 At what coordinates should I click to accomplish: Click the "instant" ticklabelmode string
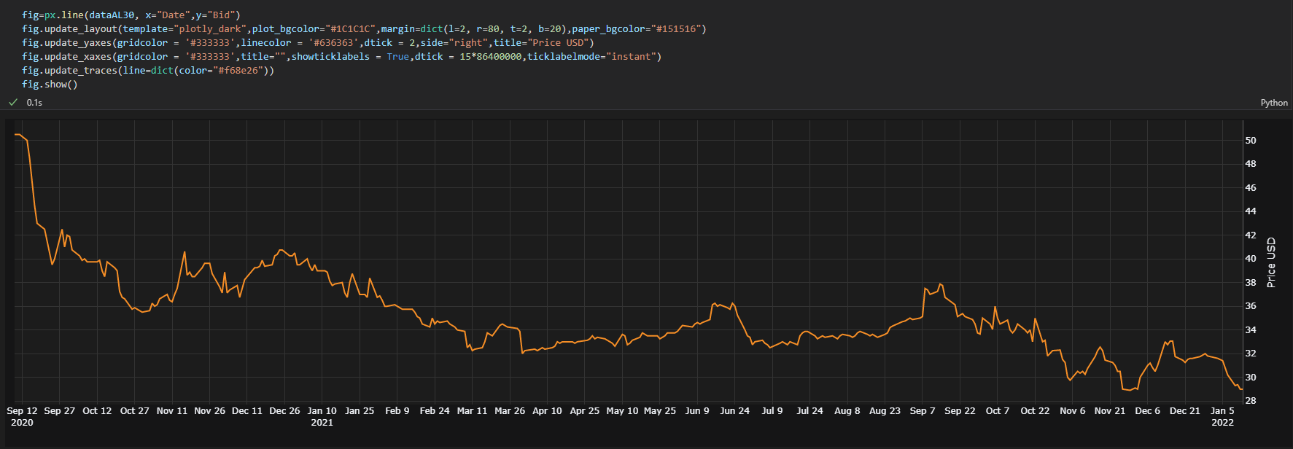point(631,56)
